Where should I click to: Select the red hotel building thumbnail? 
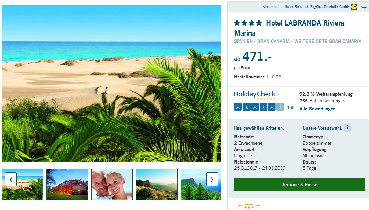click(67, 184)
